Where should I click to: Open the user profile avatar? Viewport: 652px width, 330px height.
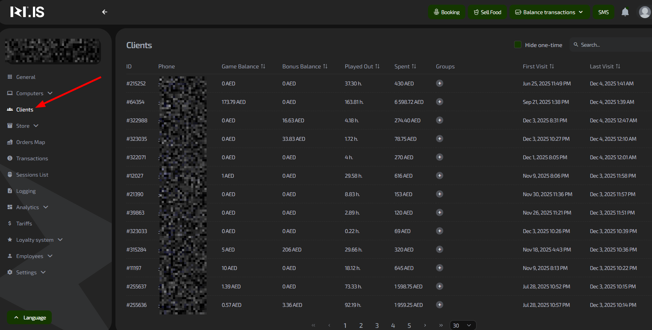(x=644, y=12)
